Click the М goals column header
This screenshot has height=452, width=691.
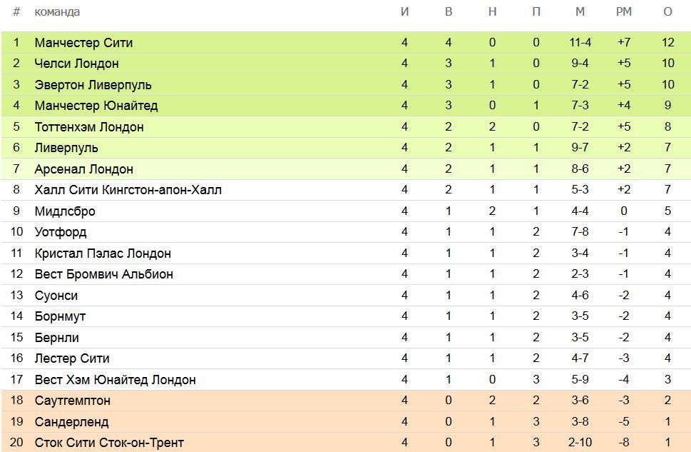click(x=580, y=12)
